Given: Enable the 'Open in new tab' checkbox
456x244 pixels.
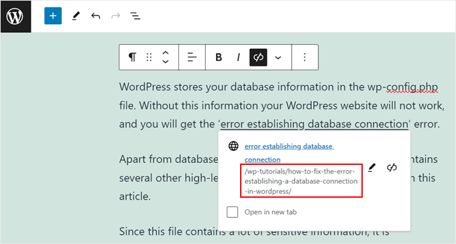Looking at the screenshot, I should tap(233, 212).
